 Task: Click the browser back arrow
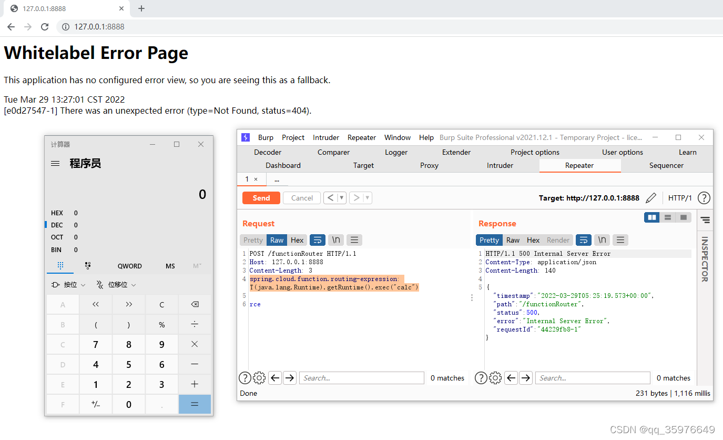point(11,27)
